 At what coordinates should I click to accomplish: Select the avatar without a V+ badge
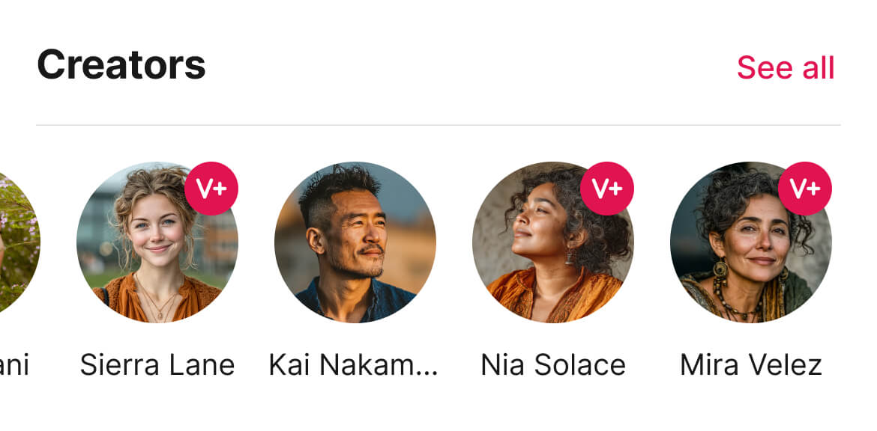(355, 242)
